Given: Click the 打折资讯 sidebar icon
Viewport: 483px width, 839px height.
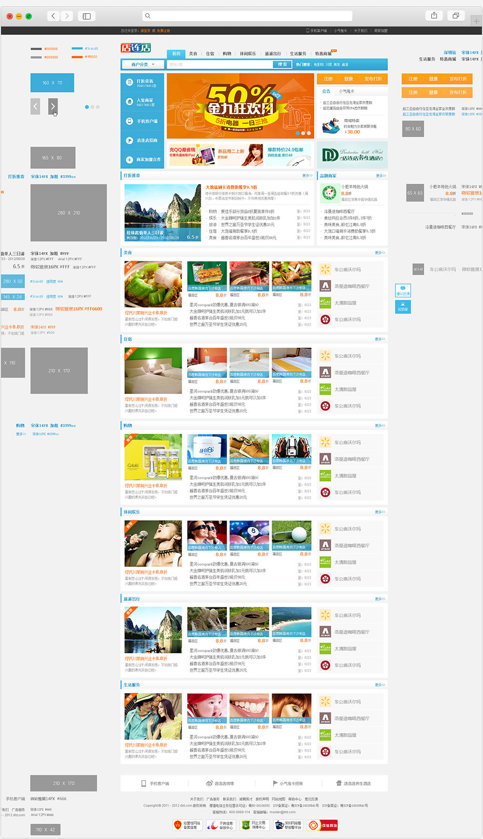Looking at the screenshot, I should point(129,82).
